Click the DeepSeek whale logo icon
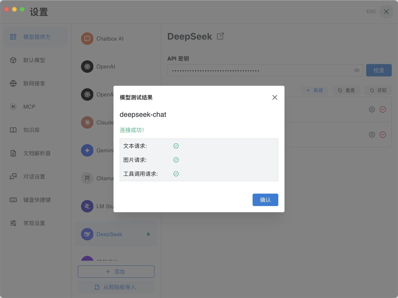 coord(87,234)
